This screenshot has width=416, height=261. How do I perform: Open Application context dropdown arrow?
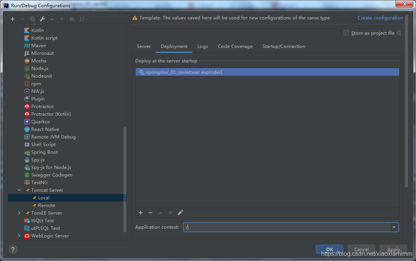coord(394,228)
